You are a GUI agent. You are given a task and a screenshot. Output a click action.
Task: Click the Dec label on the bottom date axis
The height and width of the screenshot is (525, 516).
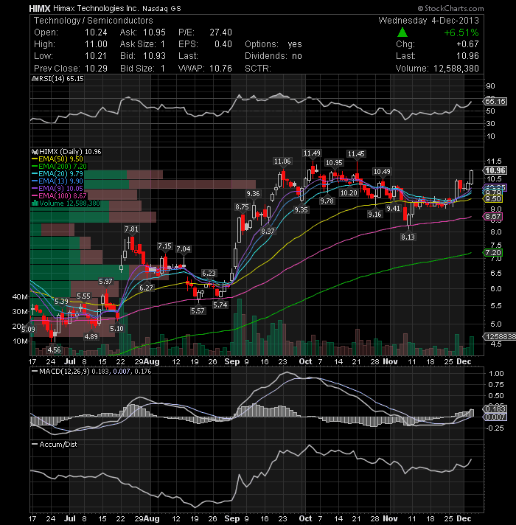click(x=464, y=518)
